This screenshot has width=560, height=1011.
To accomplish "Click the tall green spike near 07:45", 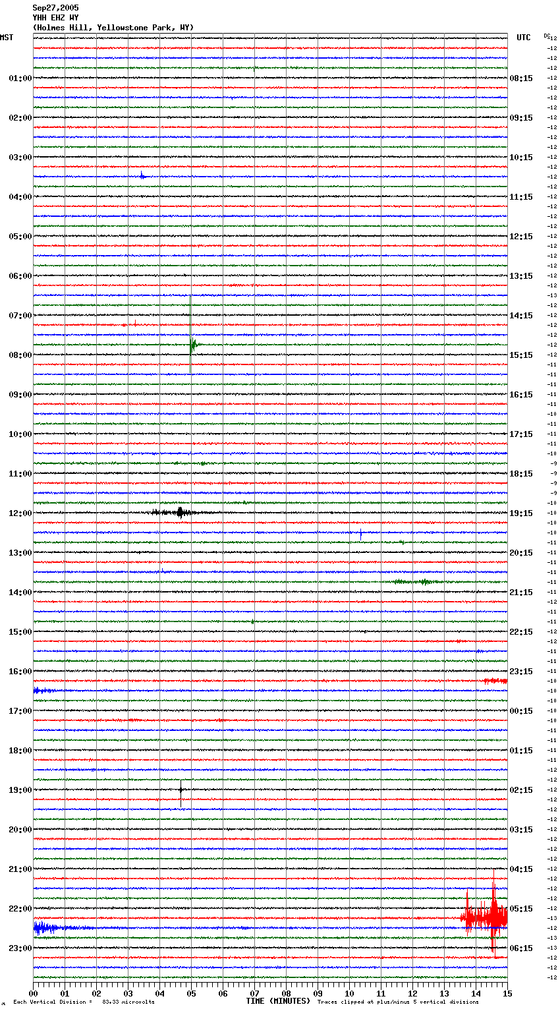I will tap(191, 335).
